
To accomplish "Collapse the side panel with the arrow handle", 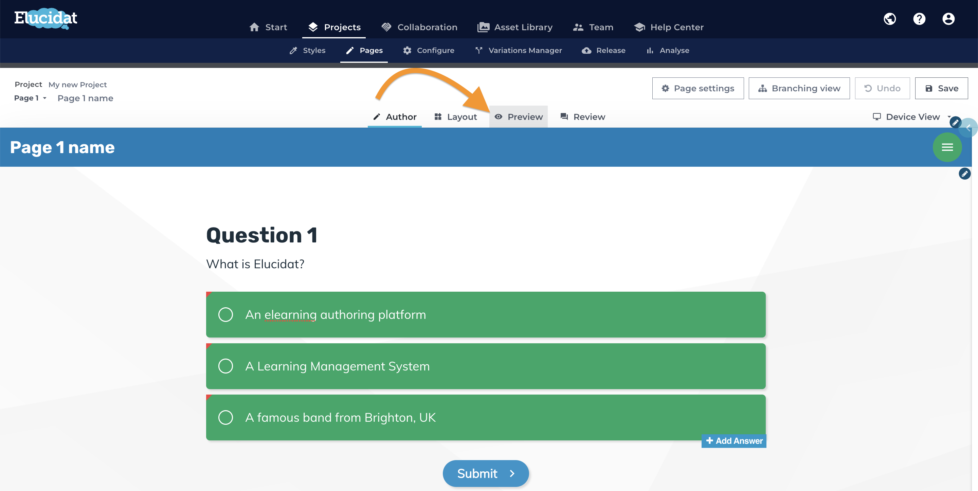I will pyautogui.click(x=969, y=128).
